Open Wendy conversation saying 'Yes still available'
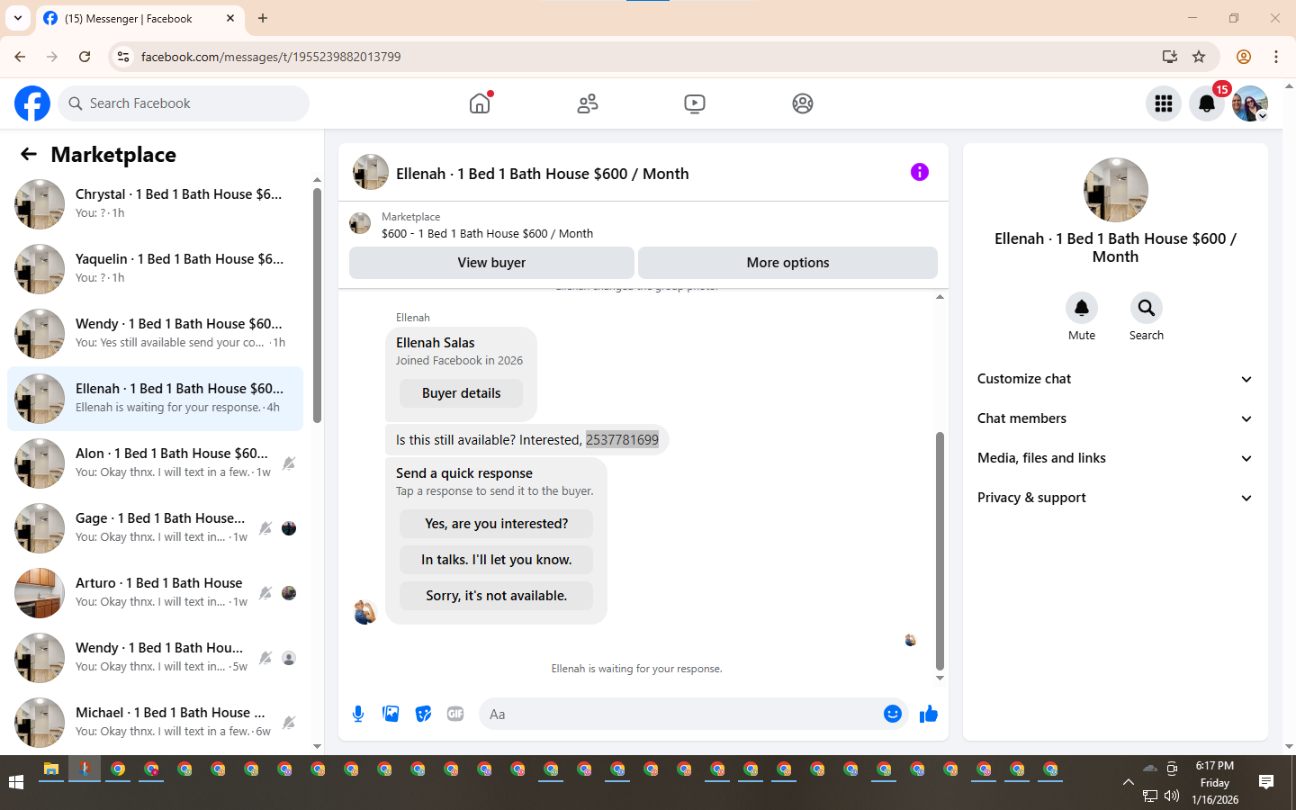This screenshot has height=810, width=1296. point(155,334)
